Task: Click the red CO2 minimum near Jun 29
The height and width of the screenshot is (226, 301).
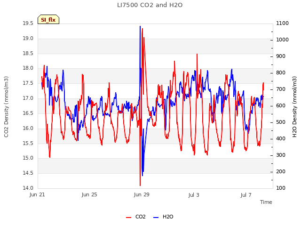Action: (140, 185)
